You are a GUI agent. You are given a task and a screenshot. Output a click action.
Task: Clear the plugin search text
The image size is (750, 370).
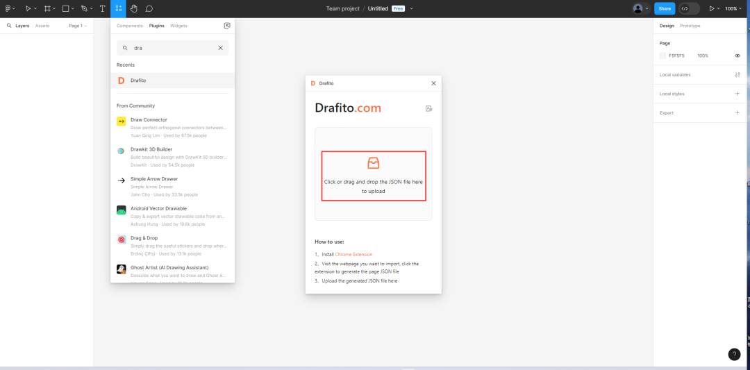coord(221,48)
